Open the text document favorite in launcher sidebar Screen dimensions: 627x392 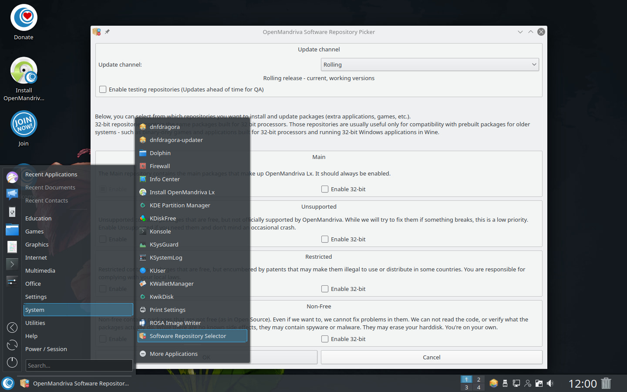click(12, 247)
